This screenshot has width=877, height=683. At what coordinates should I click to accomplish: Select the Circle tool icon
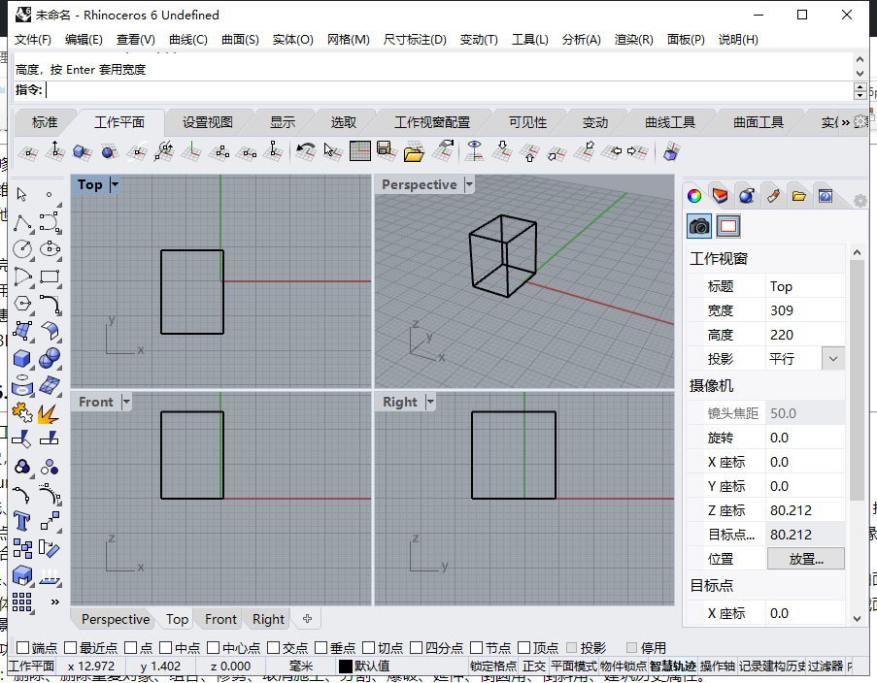21,248
